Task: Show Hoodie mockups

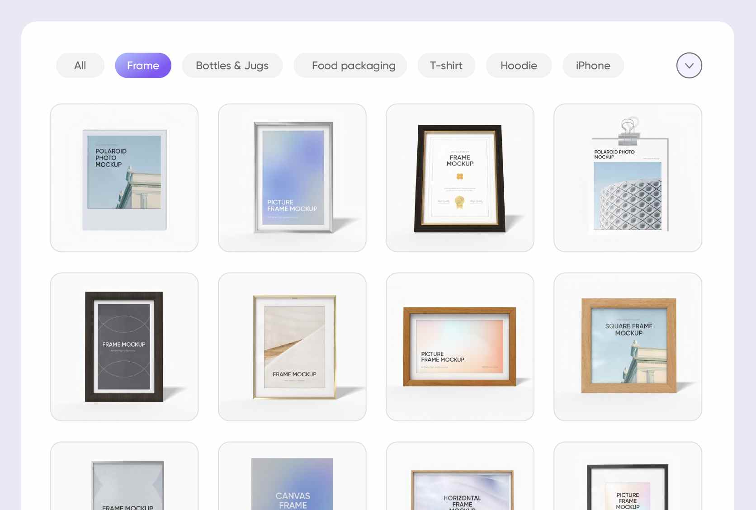Action: [x=519, y=66]
